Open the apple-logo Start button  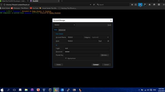[x=2, y=90]
